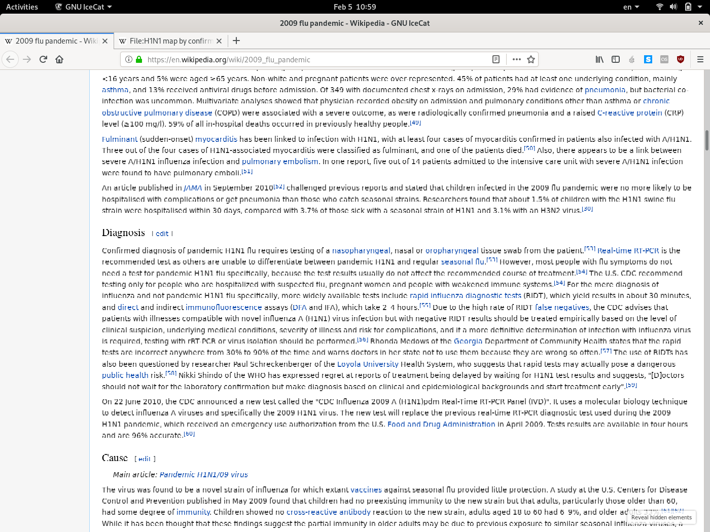
Task: Toggle the browser sidebar
Action: pos(616,59)
